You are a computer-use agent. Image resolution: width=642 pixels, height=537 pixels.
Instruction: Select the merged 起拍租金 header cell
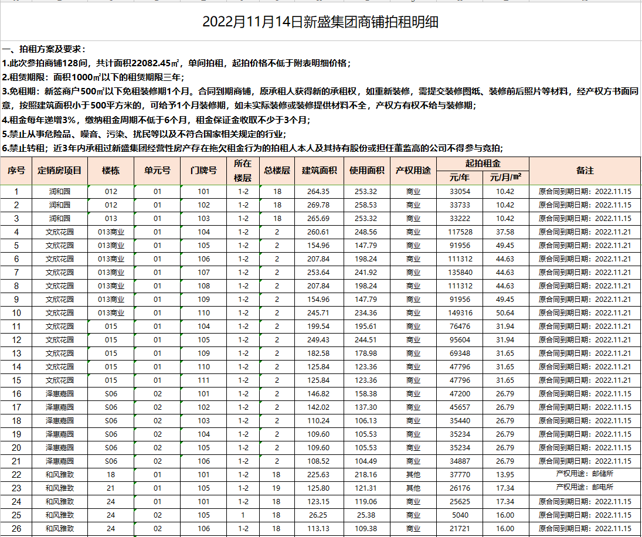click(x=483, y=164)
